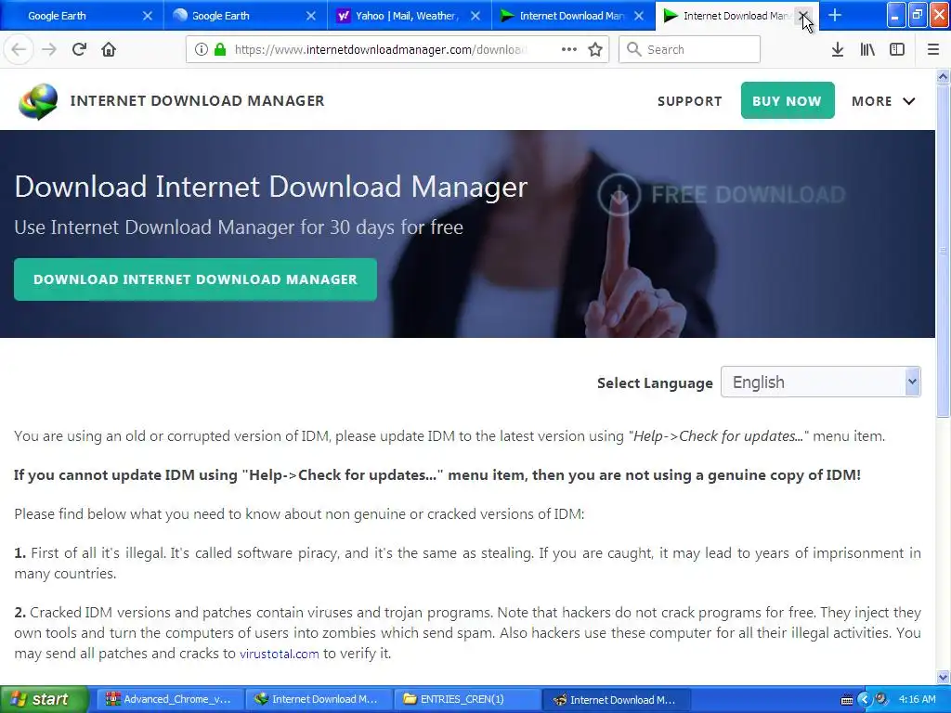Open the Downloads toolbar arrow
Viewport: 951px width, 713px height.
(838, 49)
